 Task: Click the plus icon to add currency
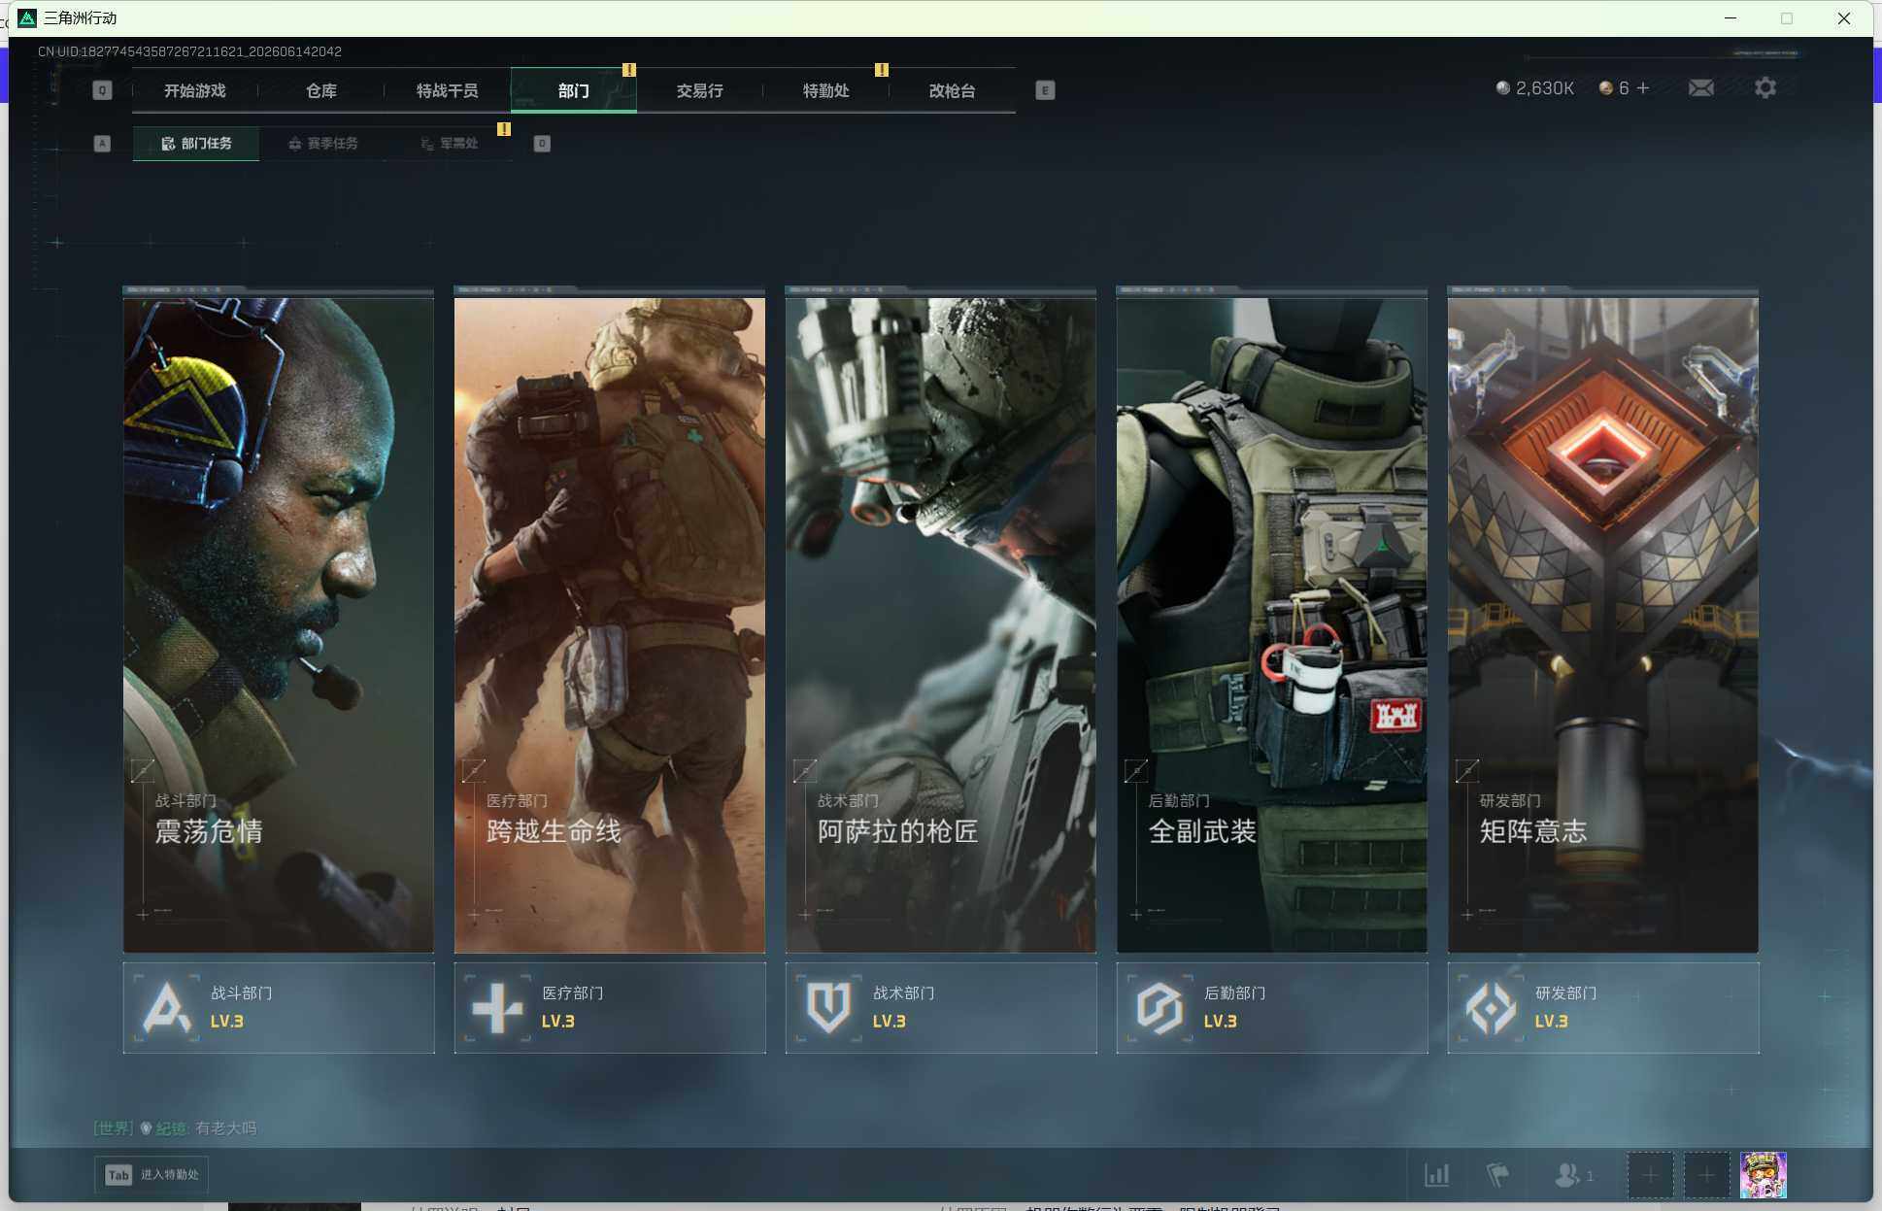[x=1643, y=87]
